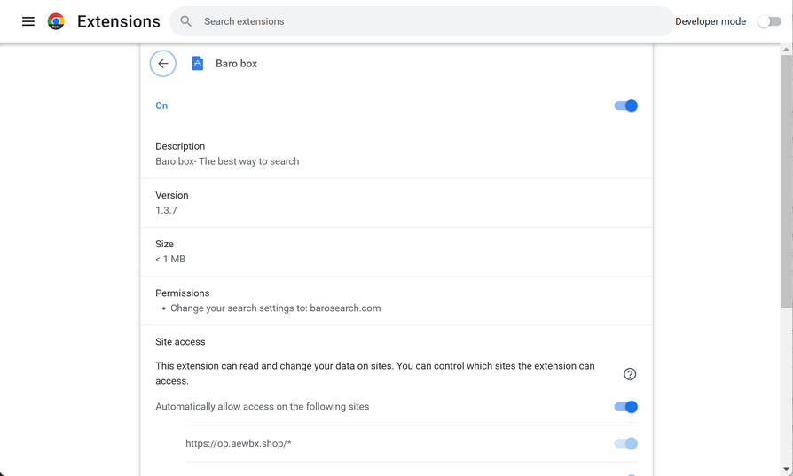
Task: Click the Baro box extension icon
Action: (x=198, y=64)
